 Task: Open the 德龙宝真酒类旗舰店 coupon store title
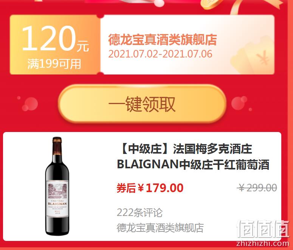pyautogui.click(x=163, y=39)
